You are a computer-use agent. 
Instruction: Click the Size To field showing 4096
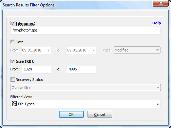pos(81,69)
